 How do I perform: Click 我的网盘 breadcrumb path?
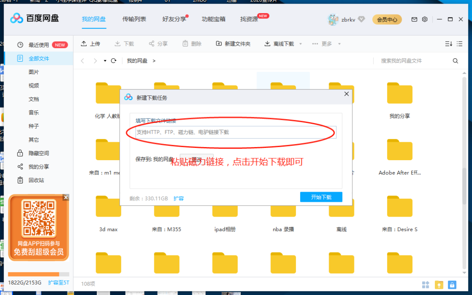[137, 61]
